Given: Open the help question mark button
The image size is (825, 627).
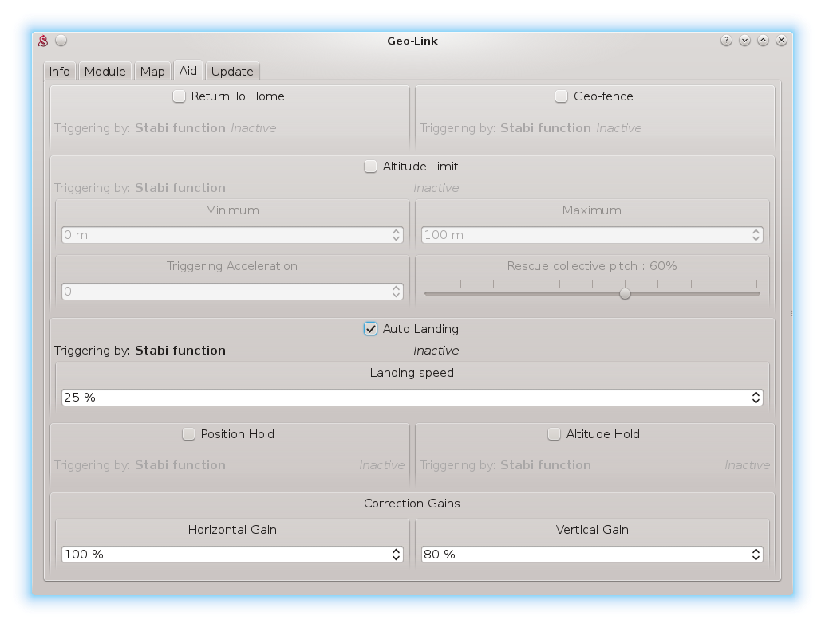Looking at the screenshot, I should [x=726, y=41].
